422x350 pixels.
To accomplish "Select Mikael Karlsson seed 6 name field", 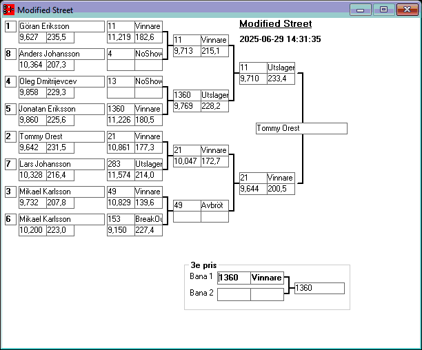I will (61, 219).
